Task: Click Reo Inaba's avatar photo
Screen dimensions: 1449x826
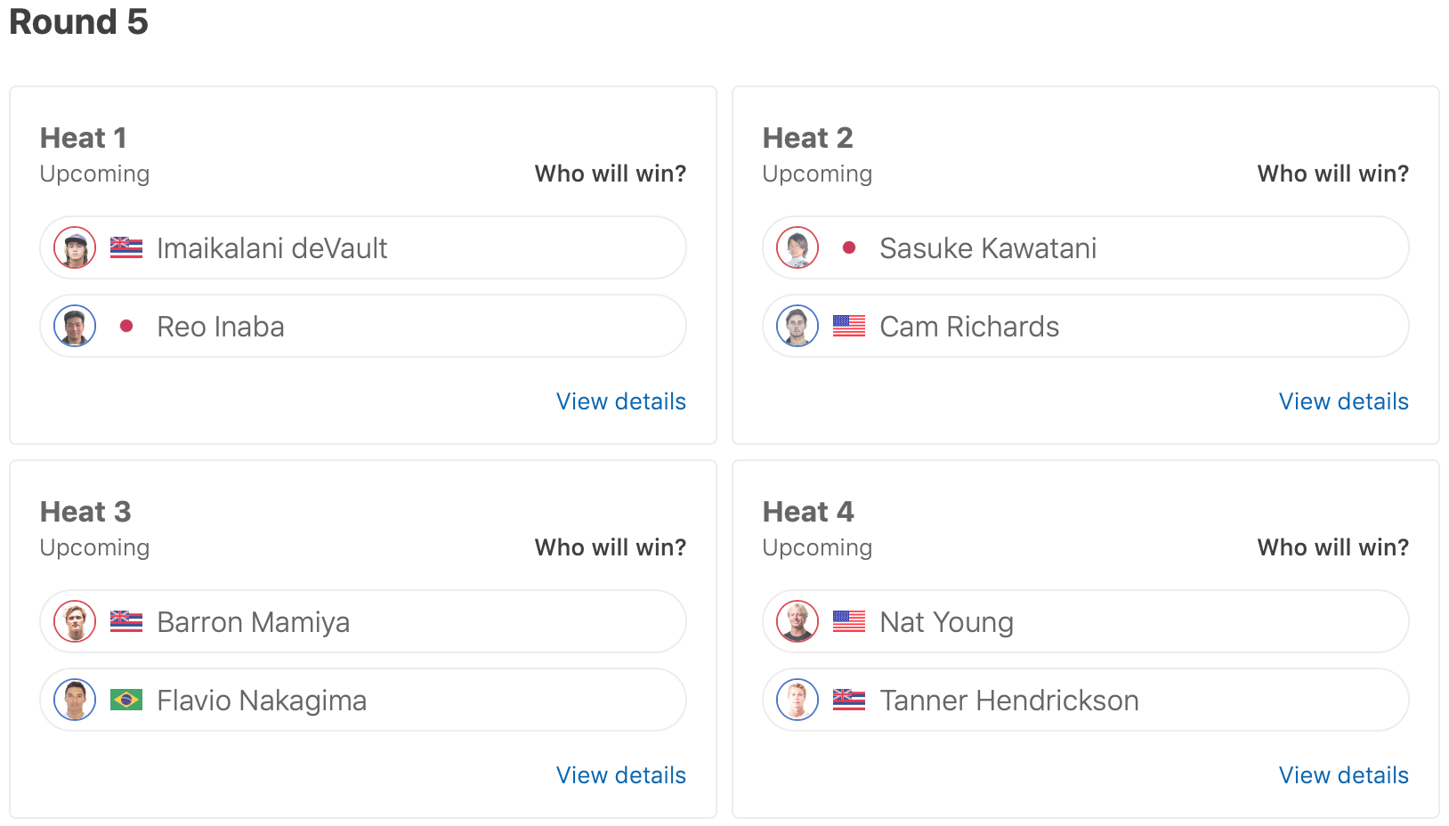Action: pyautogui.click(x=75, y=326)
